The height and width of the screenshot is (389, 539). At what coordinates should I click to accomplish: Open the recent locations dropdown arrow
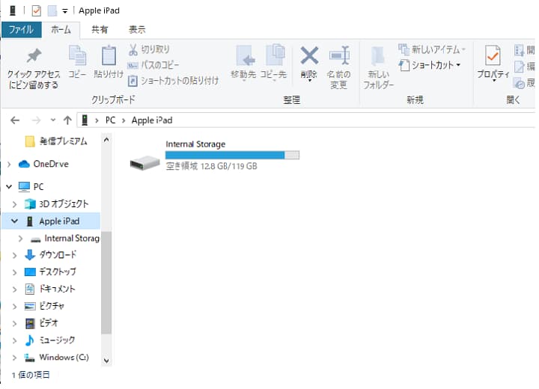coord(52,120)
